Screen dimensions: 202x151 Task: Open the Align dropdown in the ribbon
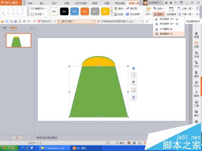148,14
